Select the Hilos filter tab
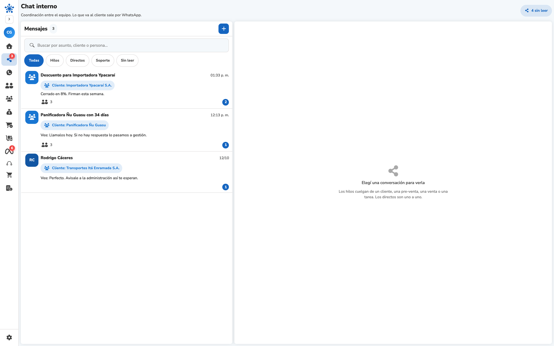Image resolution: width=554 pixels, height=346 pixels. [x=55, y=61]
